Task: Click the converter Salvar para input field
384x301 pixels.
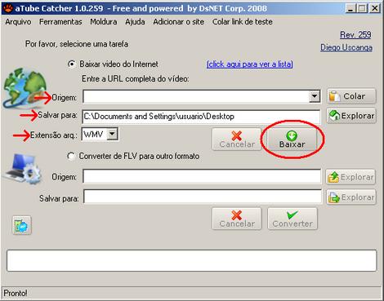Action: pos(203,197)
